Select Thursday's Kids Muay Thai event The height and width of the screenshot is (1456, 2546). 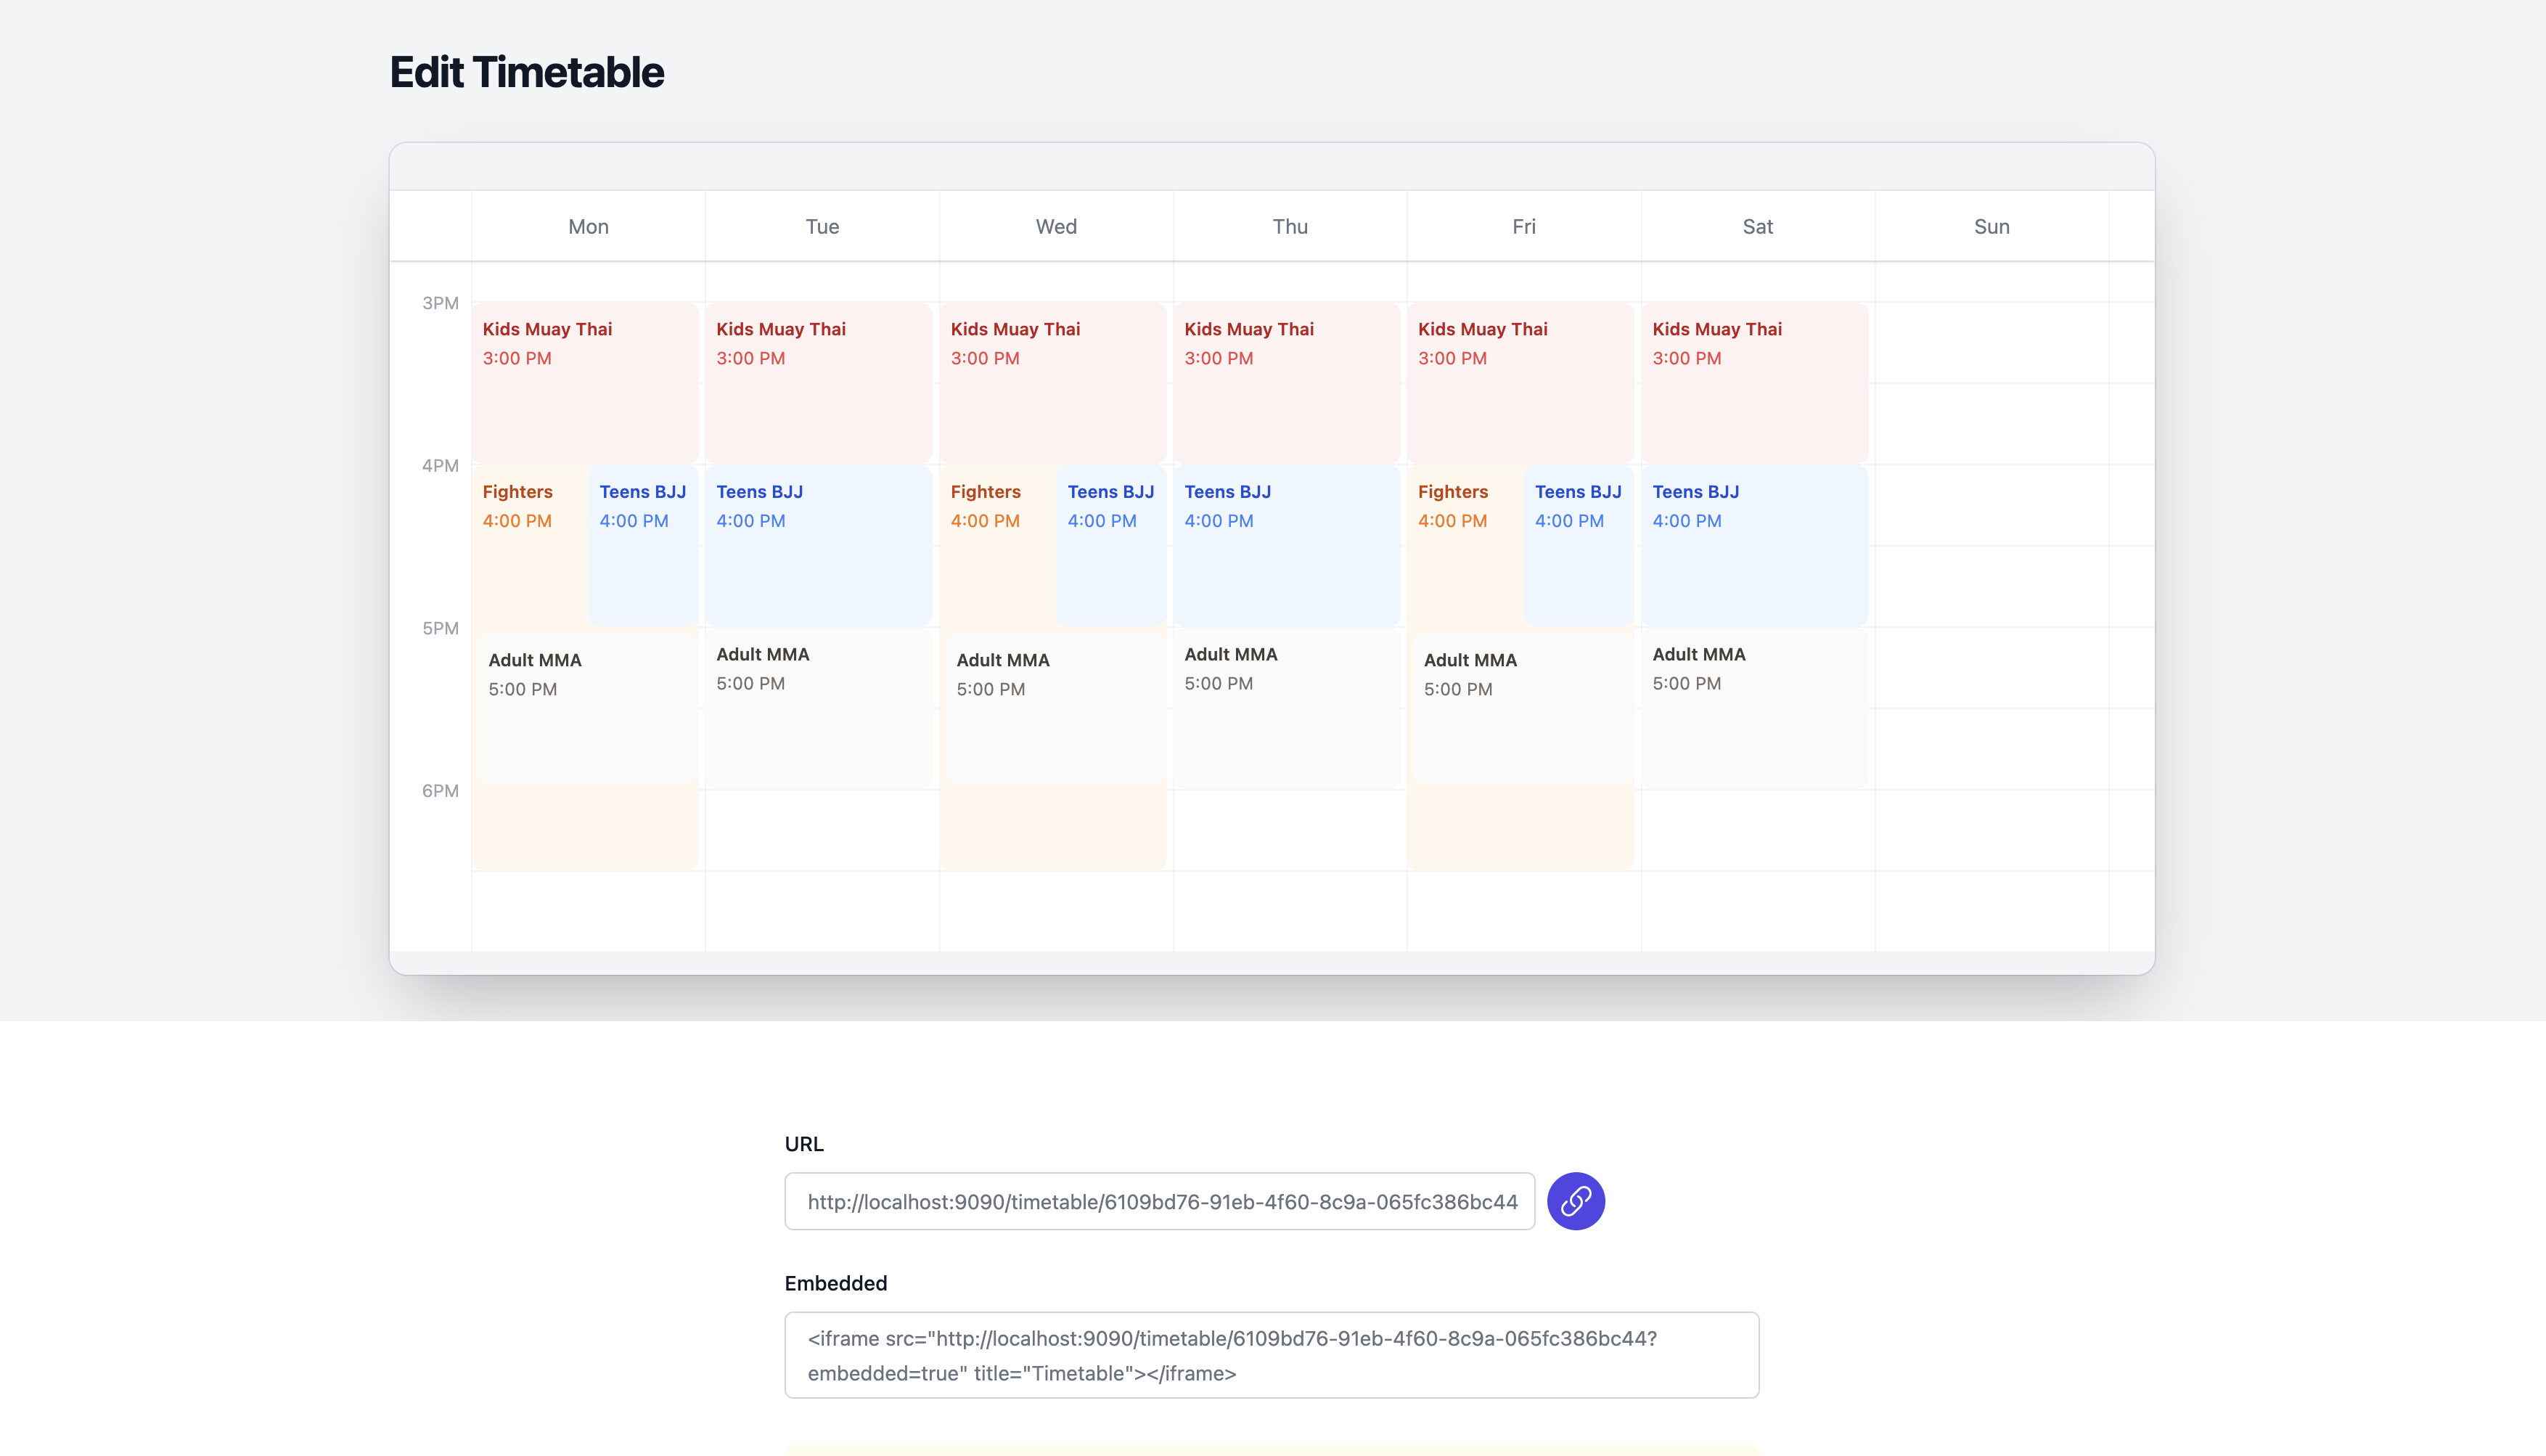[x=1285, y=382]
